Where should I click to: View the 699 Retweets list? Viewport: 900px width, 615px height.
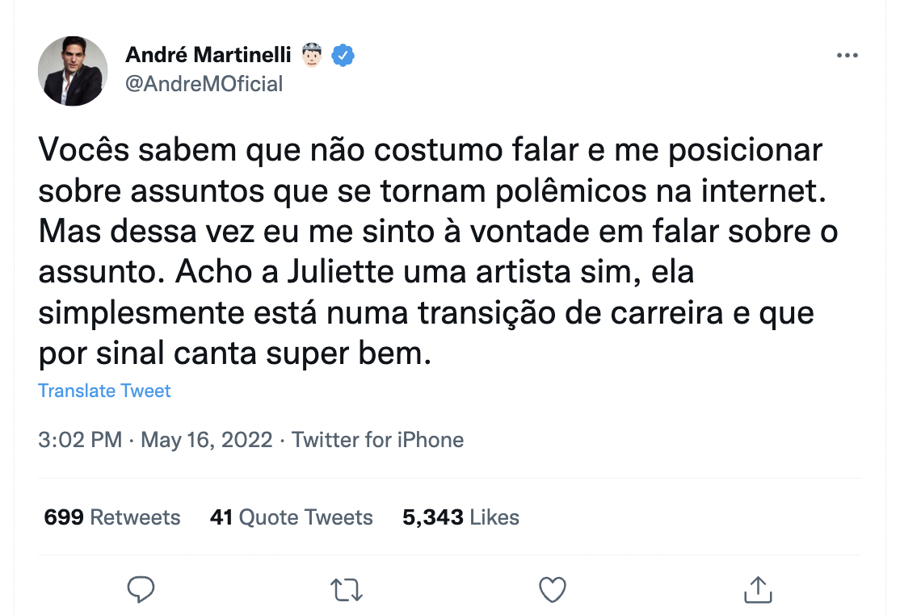tap(112, 517)
